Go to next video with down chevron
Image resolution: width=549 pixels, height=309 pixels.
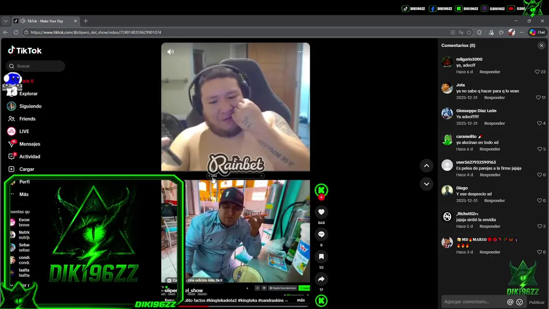point(426,184)
